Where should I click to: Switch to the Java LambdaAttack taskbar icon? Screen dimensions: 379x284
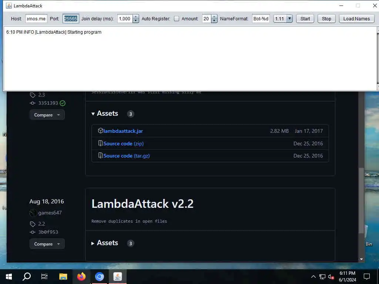118,277
